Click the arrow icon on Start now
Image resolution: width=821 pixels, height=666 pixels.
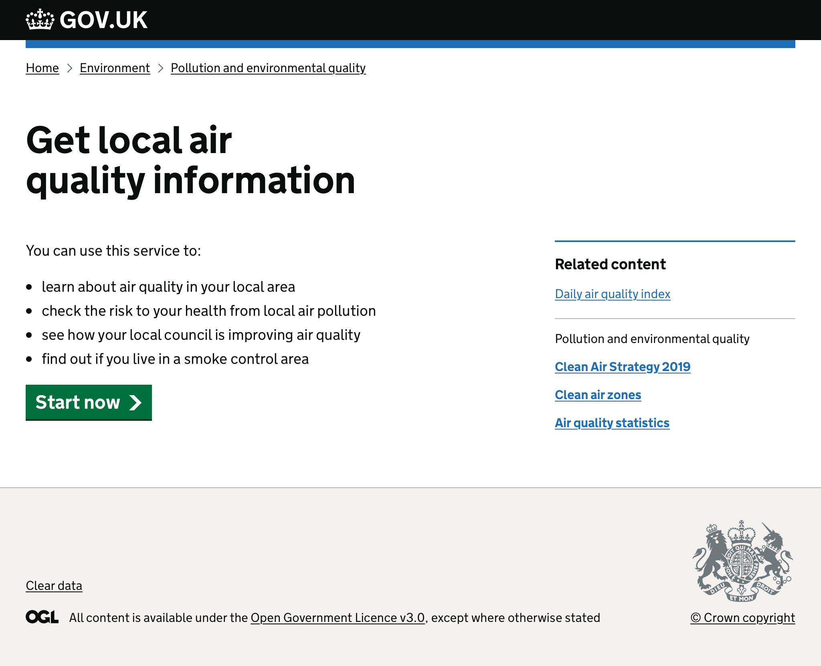coord(135,403)
